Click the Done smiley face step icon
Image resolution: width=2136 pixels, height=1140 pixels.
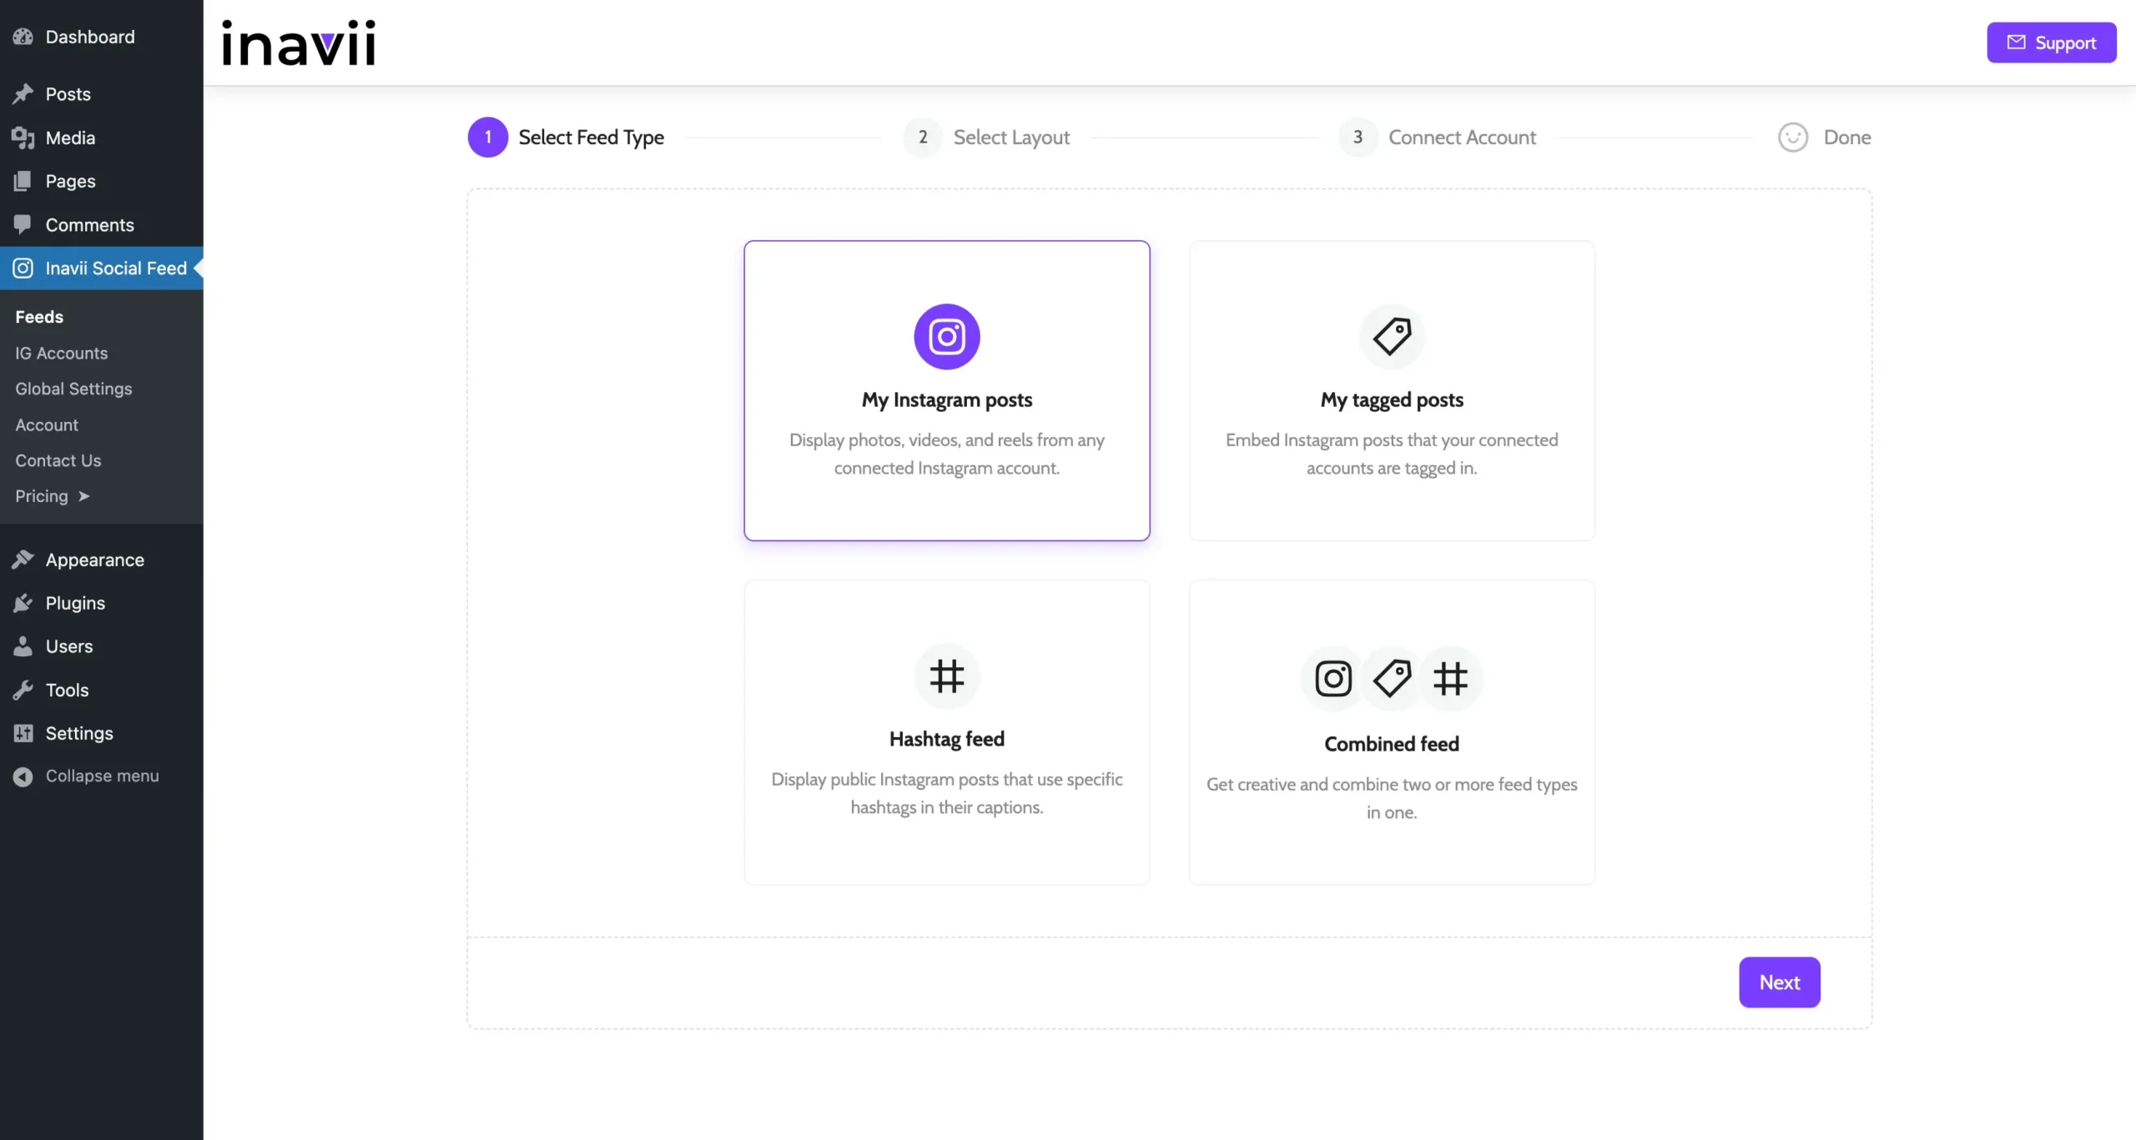point(1792,138)
